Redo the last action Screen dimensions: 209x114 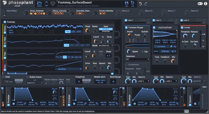(146, 4)
